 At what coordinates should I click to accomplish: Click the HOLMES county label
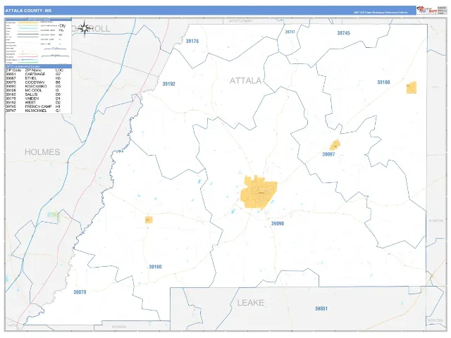point(42,152)
